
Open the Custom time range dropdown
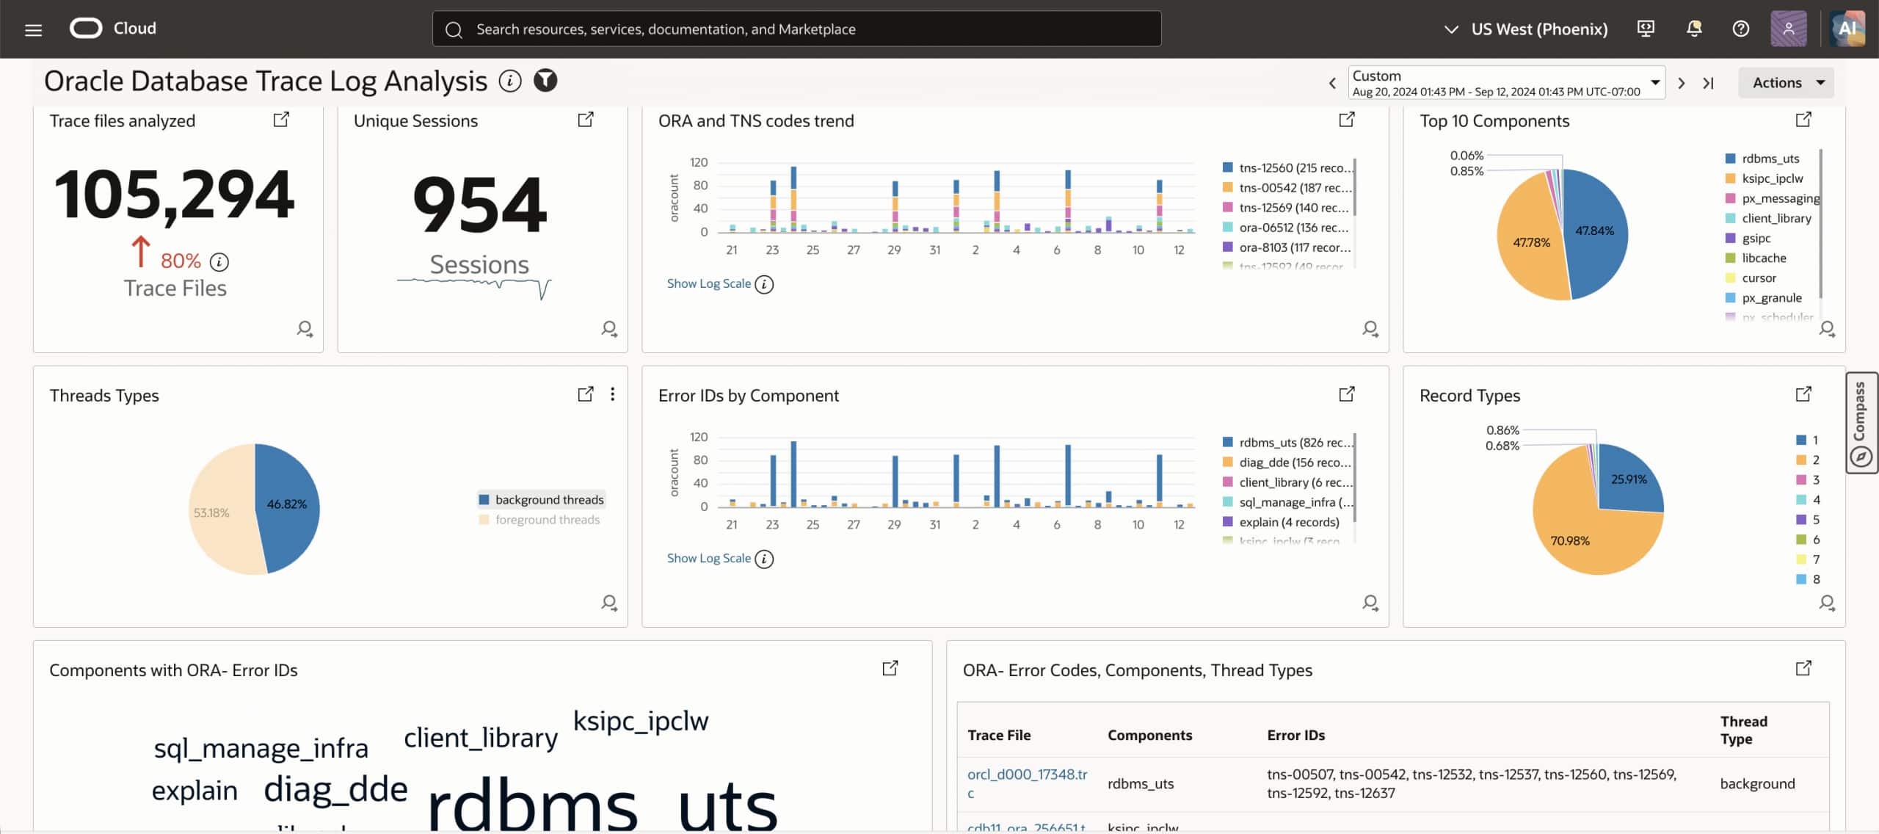click(x=1506, y=82)
